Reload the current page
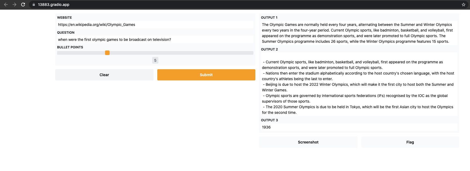470x171 pixels. pos(23,5)
